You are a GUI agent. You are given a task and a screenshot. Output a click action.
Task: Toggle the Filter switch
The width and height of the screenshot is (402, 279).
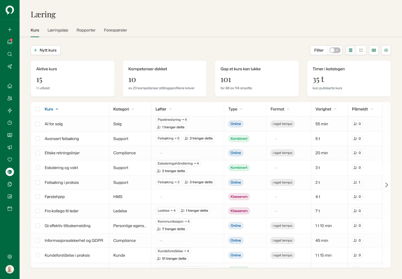pos(335,50)
